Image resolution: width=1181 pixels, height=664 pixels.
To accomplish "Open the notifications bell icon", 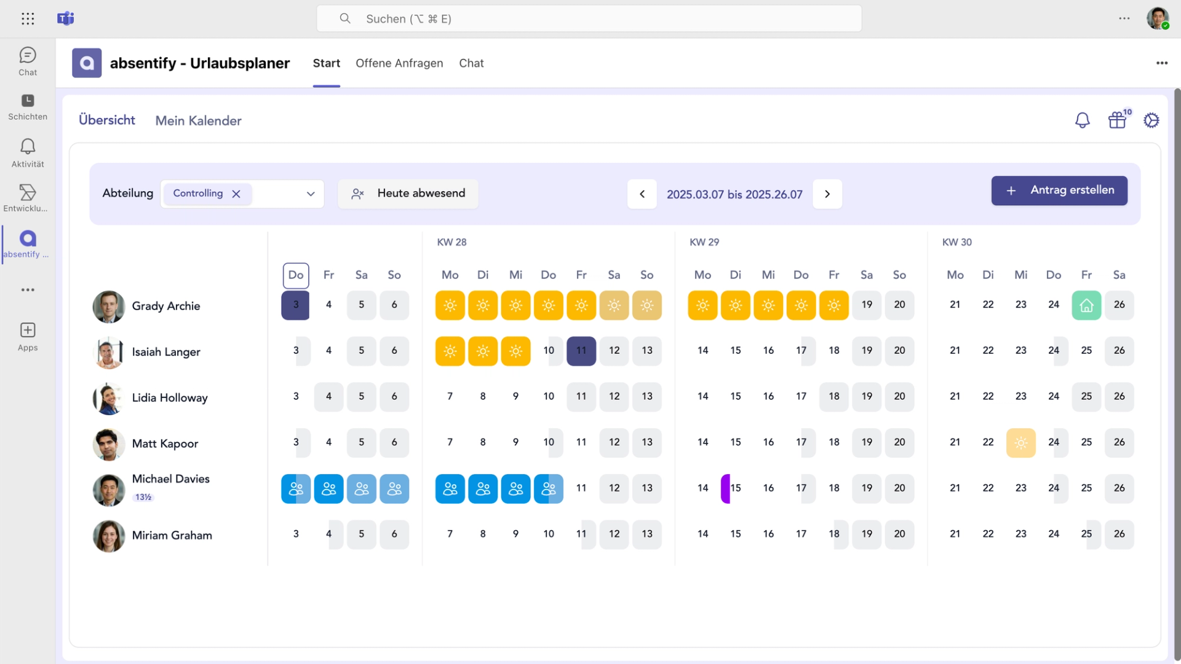I will coord(1082,120).
